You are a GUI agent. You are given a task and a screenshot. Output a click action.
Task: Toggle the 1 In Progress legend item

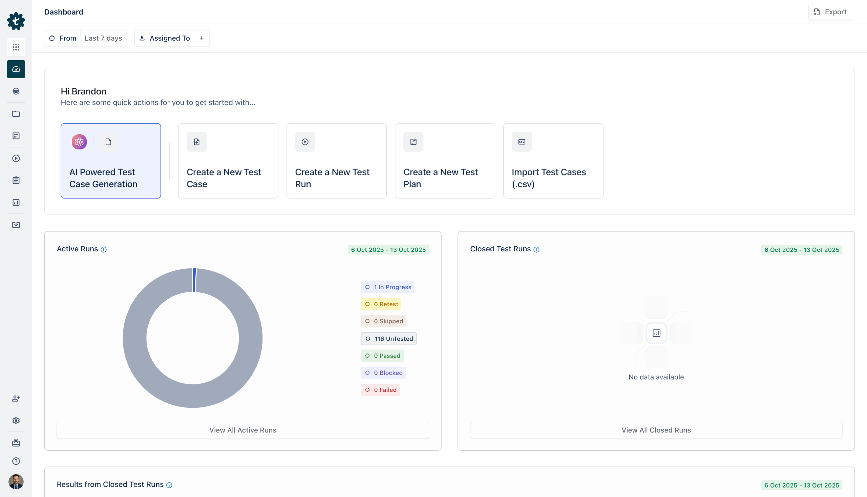387,287
